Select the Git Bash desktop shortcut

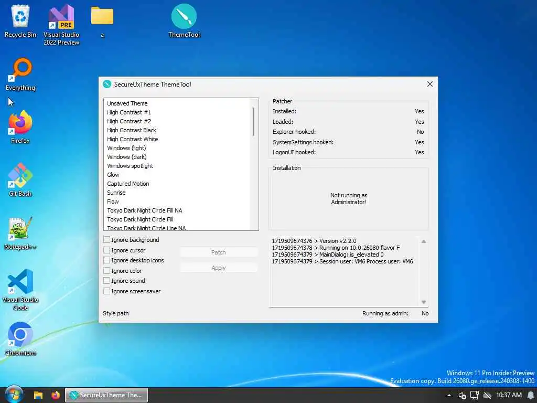20,180
